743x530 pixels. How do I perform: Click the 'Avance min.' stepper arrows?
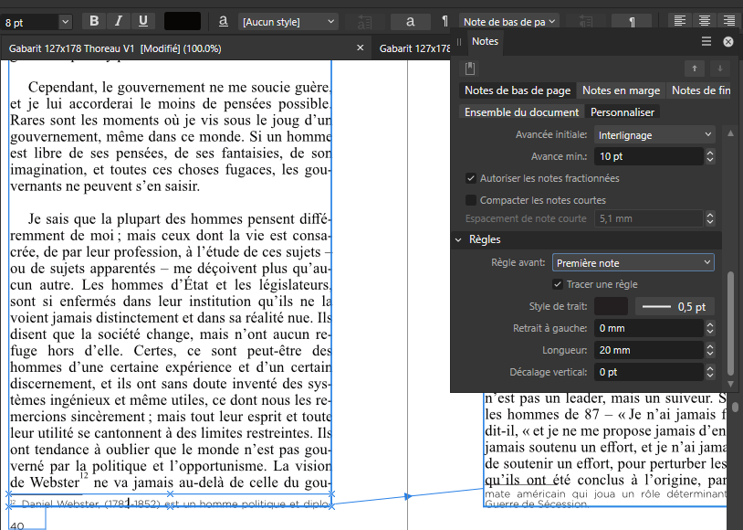click(x=710, y=156)
